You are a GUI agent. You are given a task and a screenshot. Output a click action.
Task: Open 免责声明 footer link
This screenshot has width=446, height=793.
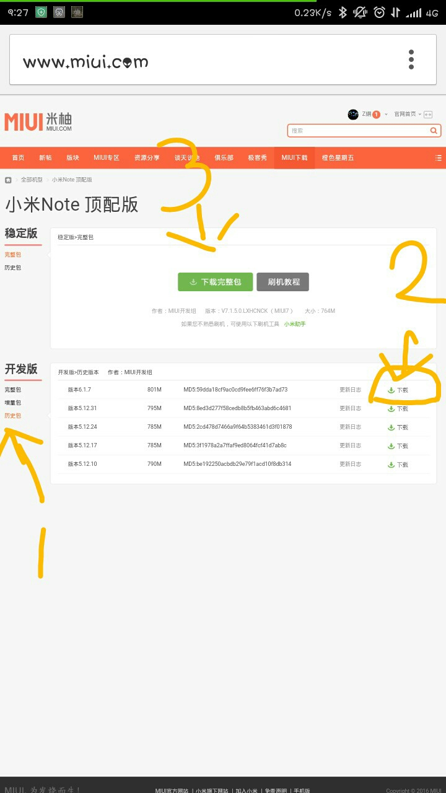click(275, 791)
